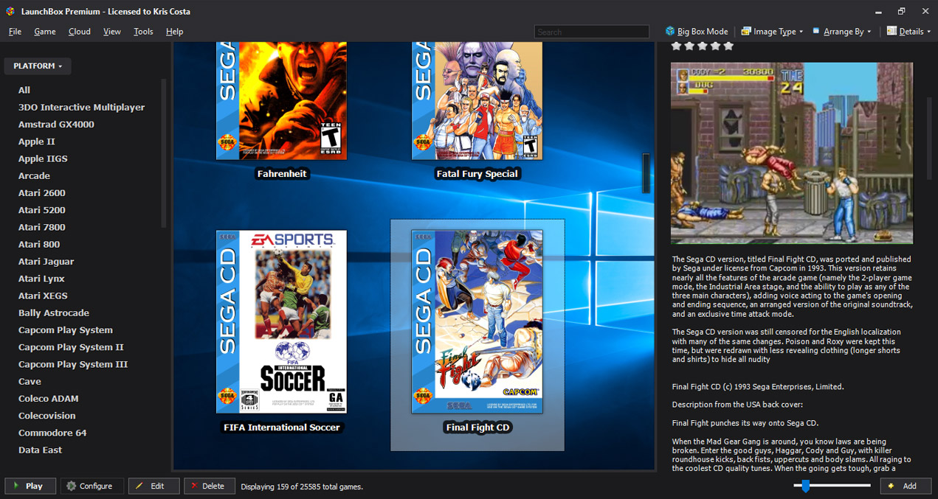This screenshot has width=938, height=499.
Task: Select the All platform entry
Action: pyautogui.click(x=24, y=90)
